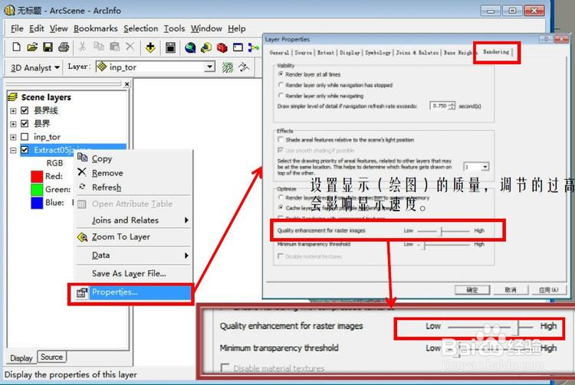This screenshot has height=385, width=575.
Task: Select the Create Contours tool icon
Action: (x=228, y=67)
